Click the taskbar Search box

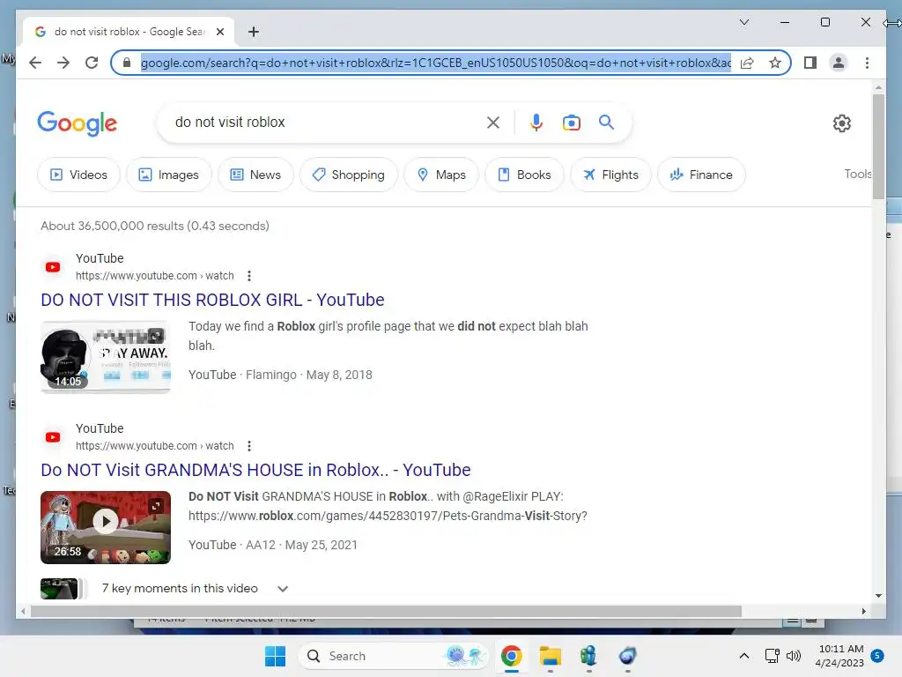[393, 656]
